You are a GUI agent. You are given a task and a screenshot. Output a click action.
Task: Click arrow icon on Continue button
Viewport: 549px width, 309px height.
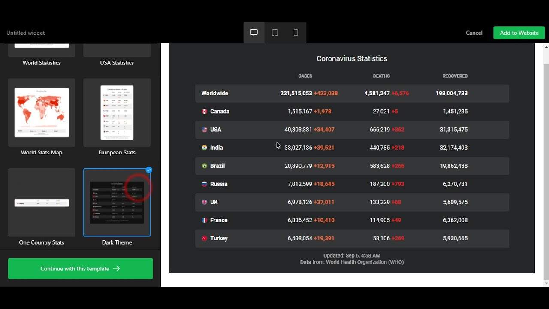(x=116, y=269)
